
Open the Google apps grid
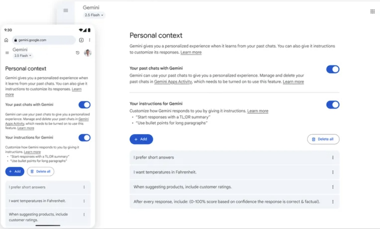(x=372, y=11)
